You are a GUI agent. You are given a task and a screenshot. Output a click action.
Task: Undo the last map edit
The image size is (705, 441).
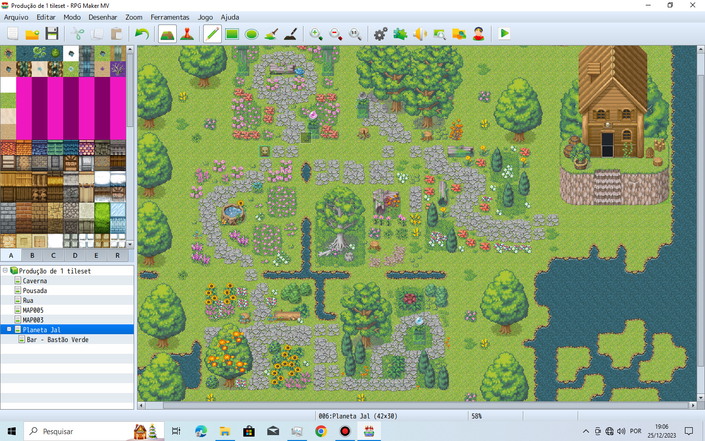point(142,34)
